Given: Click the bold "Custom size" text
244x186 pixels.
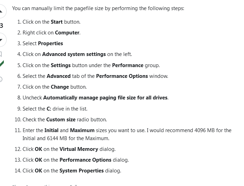Looking at the screenshot, I should (x=61, y=120).
